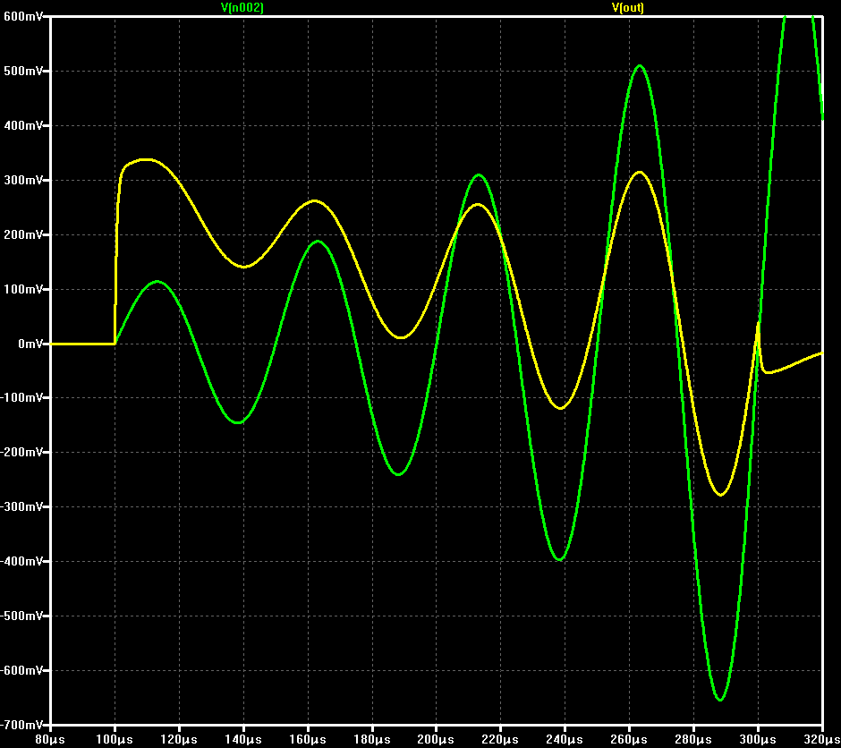Click the 100µs time axis label
This screenshot has width=841, height=748.
pos(115,740)
